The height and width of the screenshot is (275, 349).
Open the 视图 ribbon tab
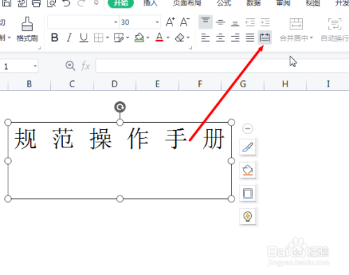313,3
